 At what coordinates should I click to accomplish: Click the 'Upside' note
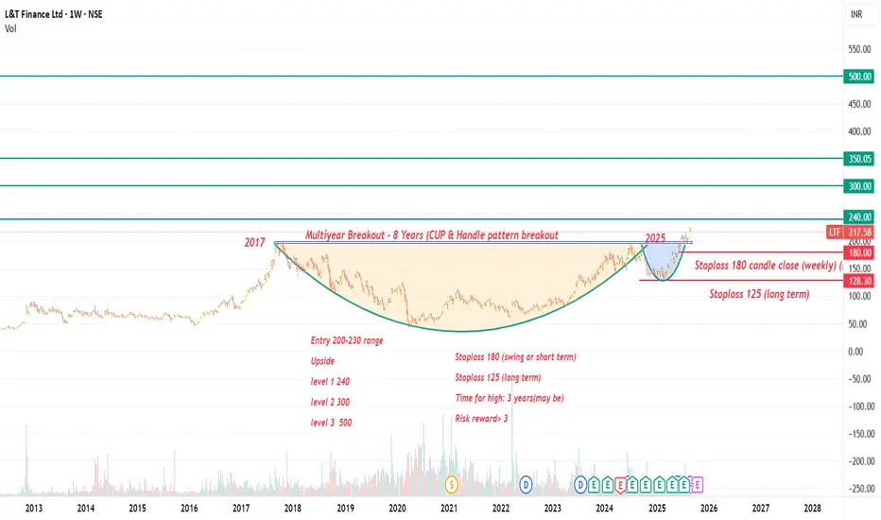coord(322,361)
